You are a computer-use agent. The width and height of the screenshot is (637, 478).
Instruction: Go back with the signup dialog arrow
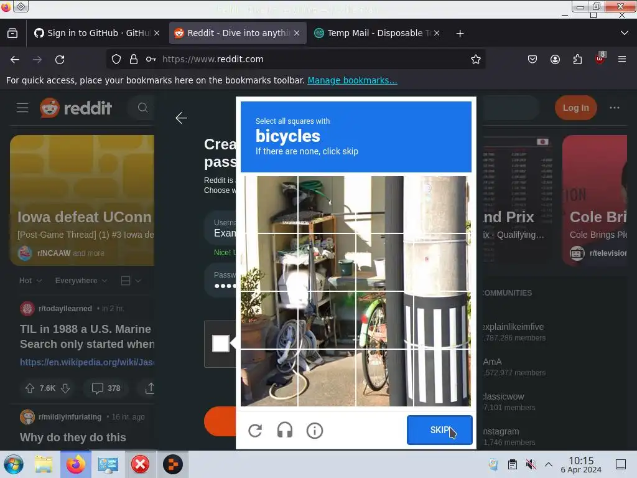[x=181, y=118]
